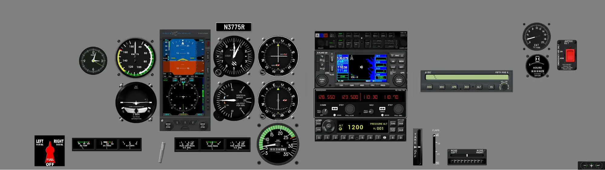Activate the PA button
This screenshot has height=170, width=605.
point(377,46)
